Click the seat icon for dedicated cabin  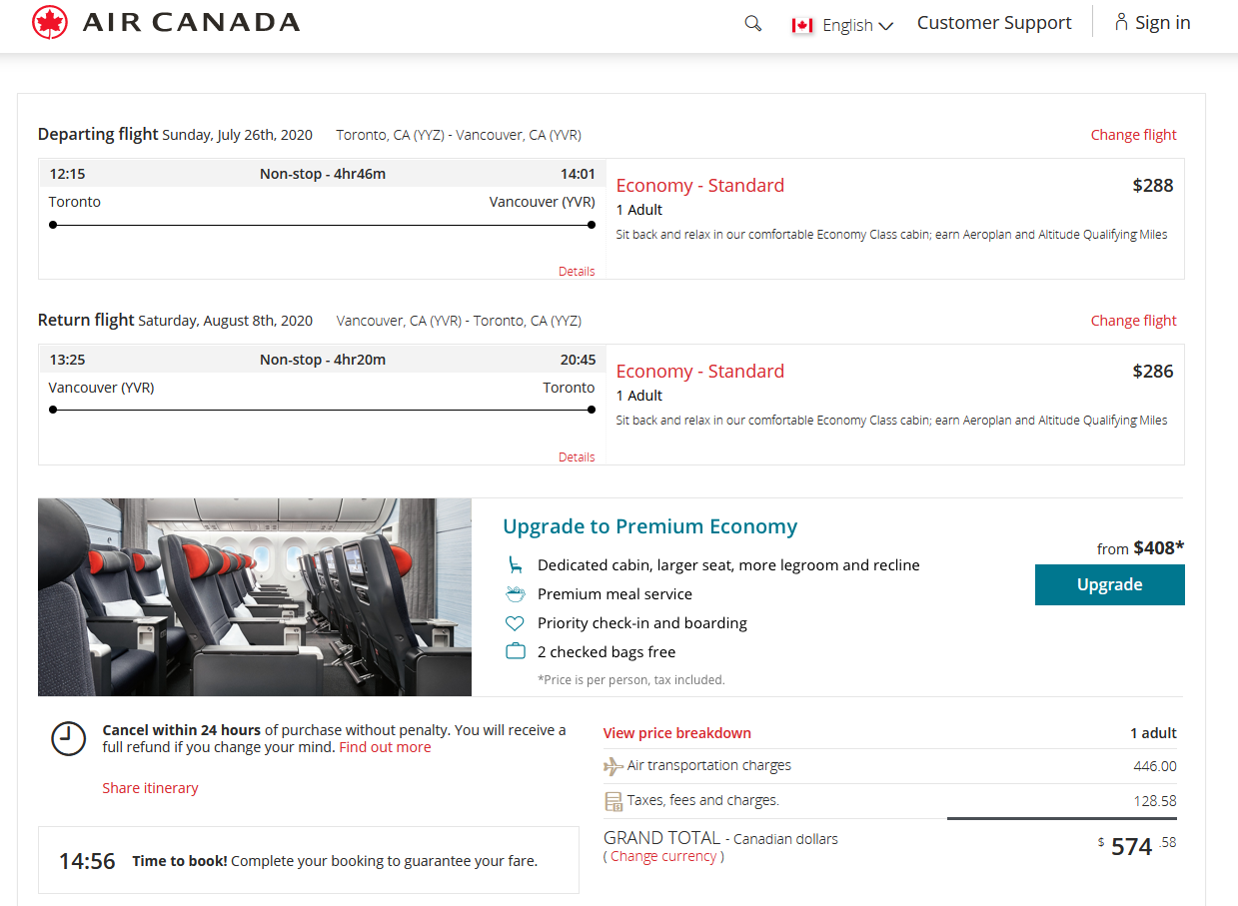pyautogui.click(x=515, y=564)
